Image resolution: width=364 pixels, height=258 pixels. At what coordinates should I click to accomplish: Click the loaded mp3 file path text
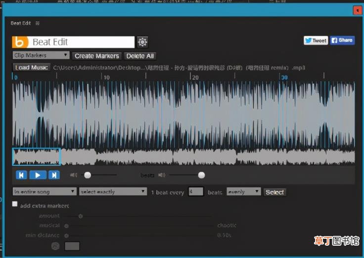pos(179,68)
